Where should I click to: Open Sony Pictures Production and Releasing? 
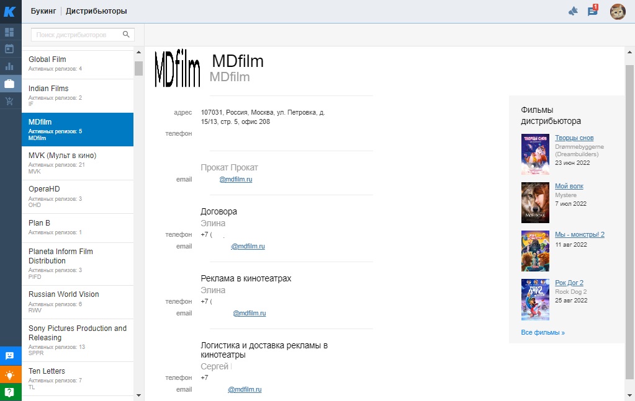[78, 340]
